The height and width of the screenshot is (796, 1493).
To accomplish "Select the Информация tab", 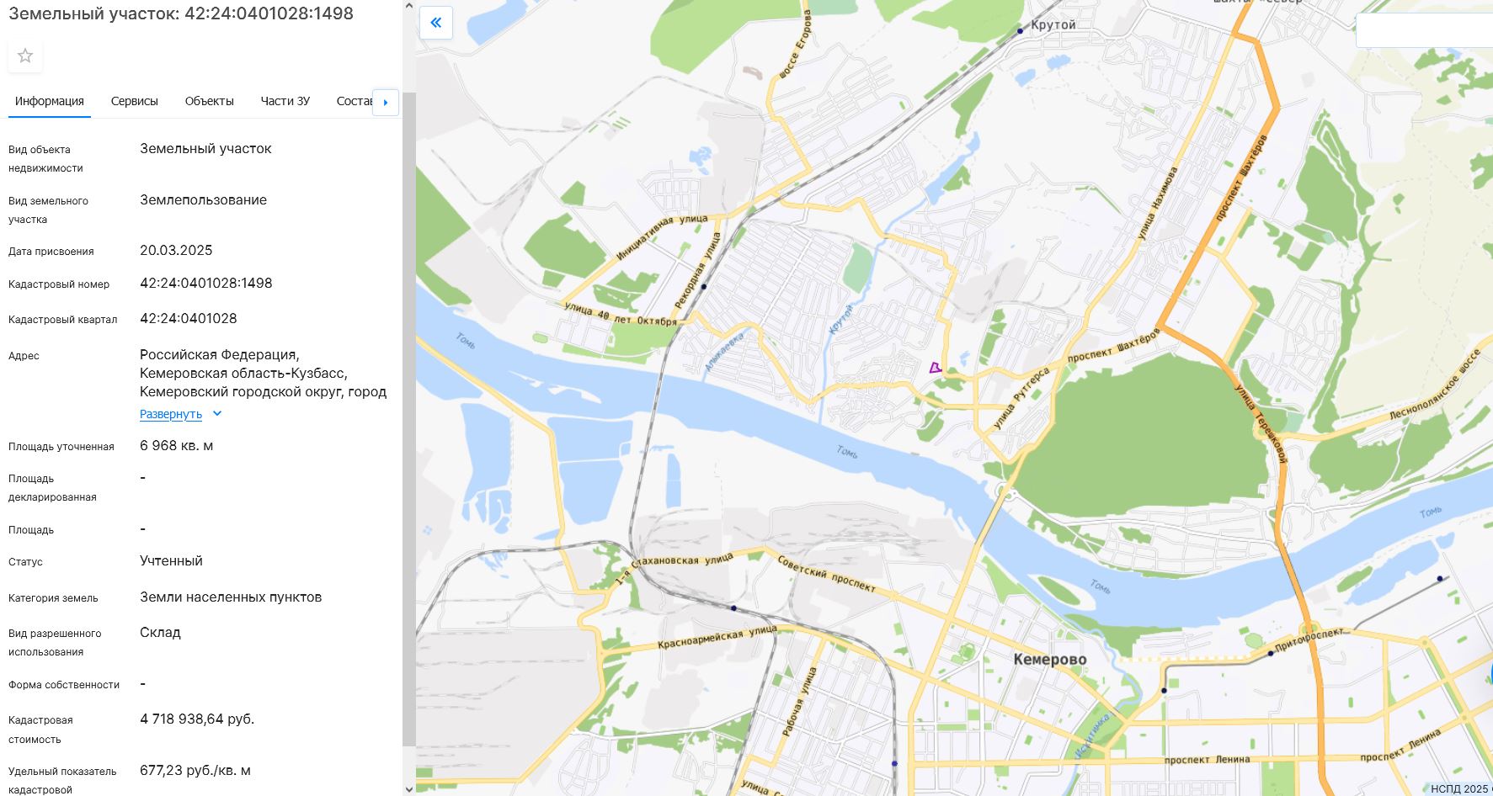I will click(x=50, y=101).
